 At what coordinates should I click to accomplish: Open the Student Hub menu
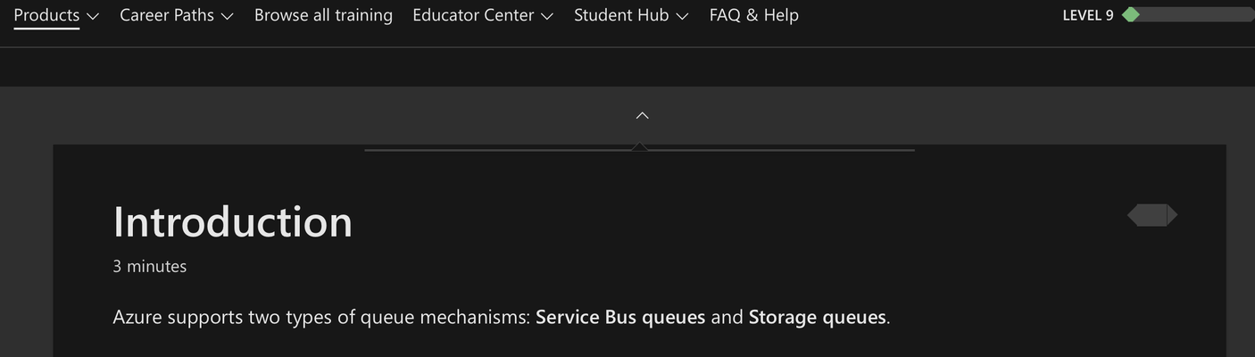[631, 15]
